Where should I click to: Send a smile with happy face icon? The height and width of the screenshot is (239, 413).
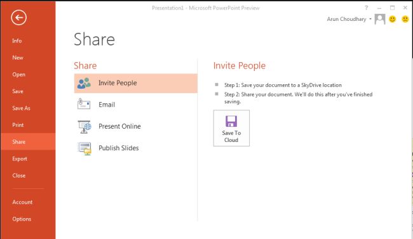tap(393, 19)
